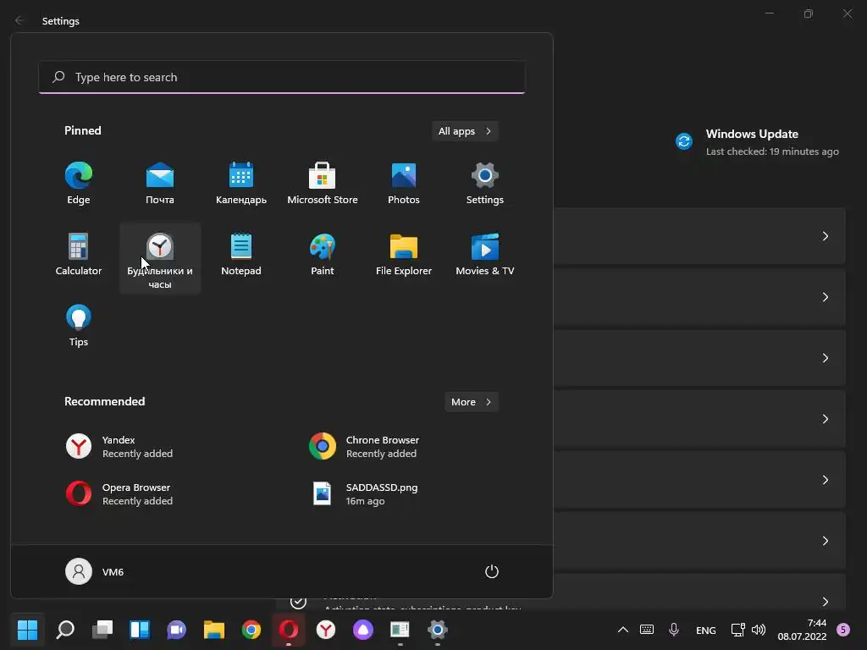Open the Chat icon on taskbar
This screenshot has width=867, height=650.
pyautogui.click(x=176, y=630)
